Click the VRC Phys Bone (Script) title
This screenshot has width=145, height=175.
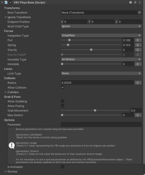(x=29, y=2)
